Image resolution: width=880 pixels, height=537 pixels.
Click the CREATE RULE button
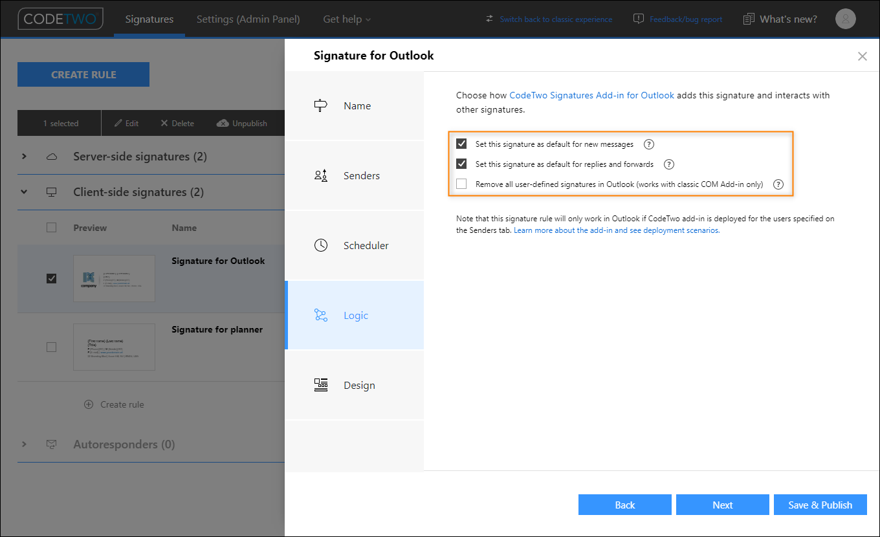coord(83,74)
